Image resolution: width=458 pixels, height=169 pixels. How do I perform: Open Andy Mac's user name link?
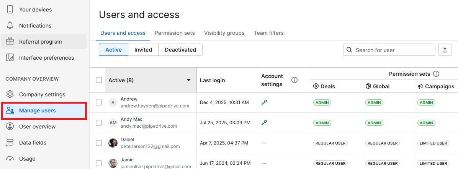131,119
